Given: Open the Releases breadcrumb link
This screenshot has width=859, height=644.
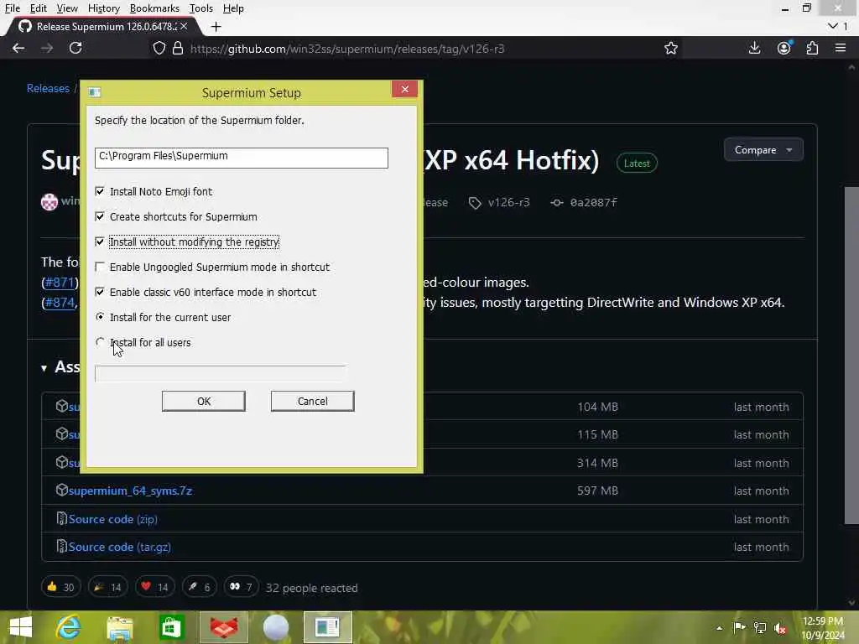Looking at the screenshot, I should (48, 88).
